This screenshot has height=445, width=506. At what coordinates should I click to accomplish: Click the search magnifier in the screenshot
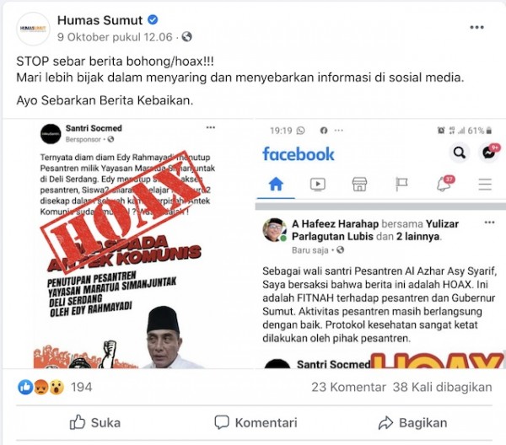point(460,153)
